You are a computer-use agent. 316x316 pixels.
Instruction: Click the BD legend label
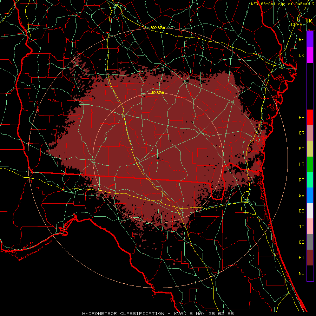302,149
